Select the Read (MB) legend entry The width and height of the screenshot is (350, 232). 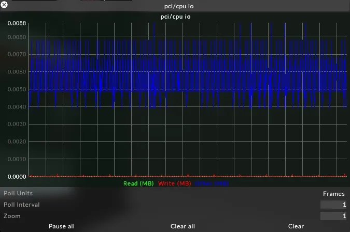pos(138,183)
